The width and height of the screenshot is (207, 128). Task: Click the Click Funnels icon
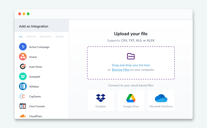(x=23, y=106)
